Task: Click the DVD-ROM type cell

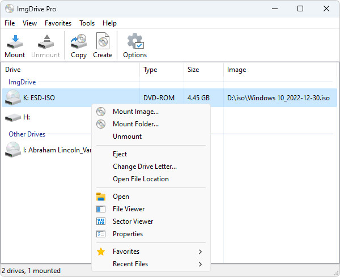Action: pyautogui.click(x=159, y=98)
